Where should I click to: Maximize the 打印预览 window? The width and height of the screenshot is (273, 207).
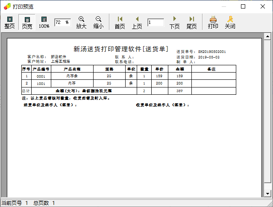243,6
